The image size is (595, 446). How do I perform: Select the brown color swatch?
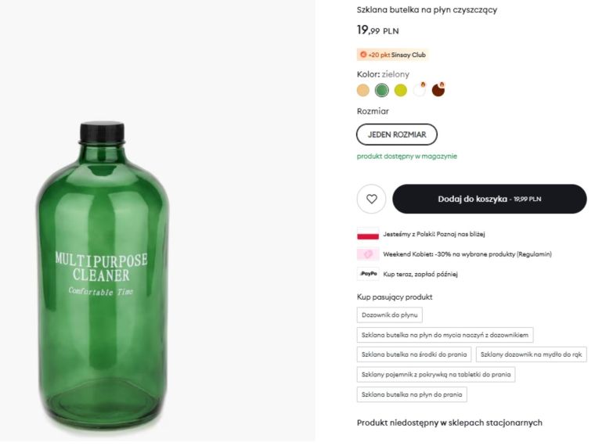[438, 90]
